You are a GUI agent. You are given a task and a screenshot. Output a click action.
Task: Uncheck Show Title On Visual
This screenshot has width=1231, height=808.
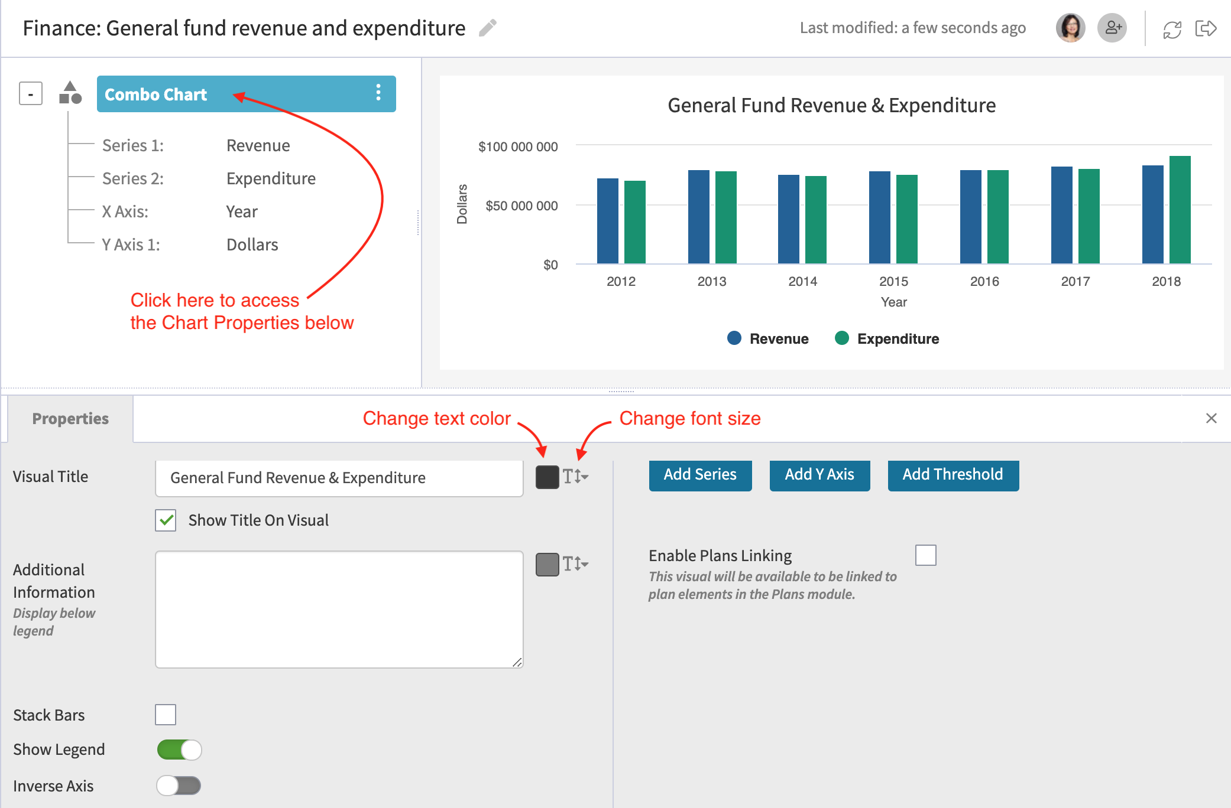point(166,520)
